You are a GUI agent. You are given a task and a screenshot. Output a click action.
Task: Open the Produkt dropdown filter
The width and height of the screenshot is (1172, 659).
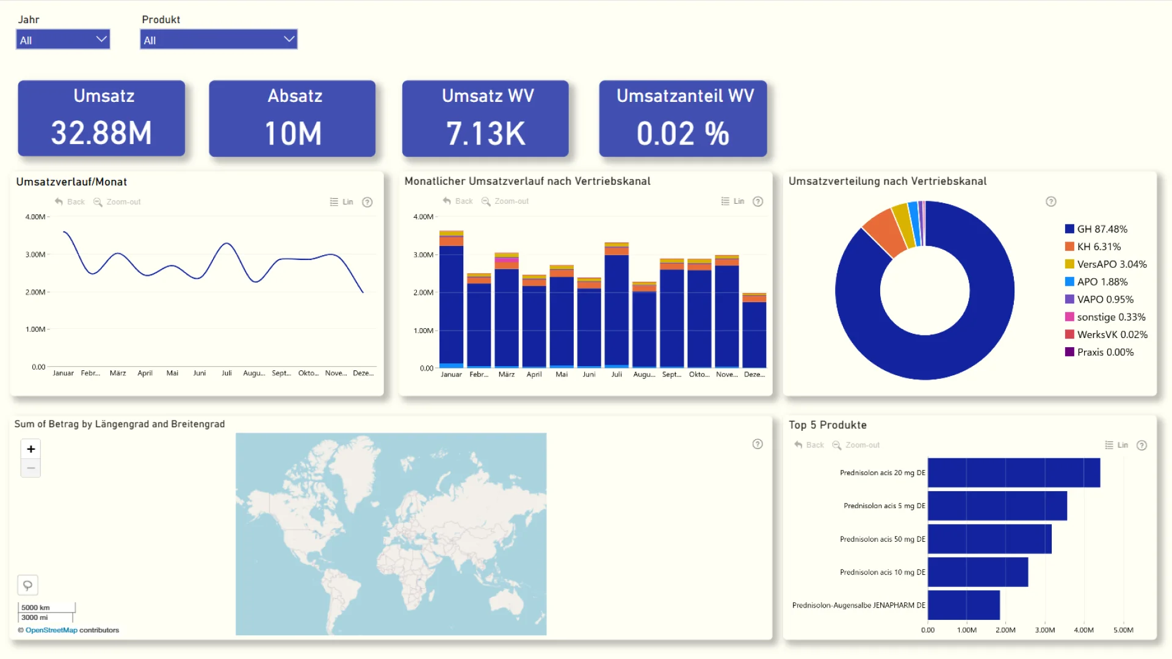coord(219,40)
